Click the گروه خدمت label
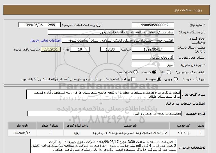Viewport: 216px width, 153px height. click(196, 114)
